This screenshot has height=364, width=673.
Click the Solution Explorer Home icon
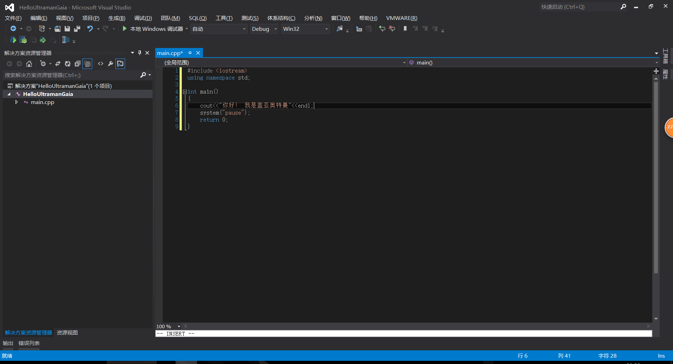click(29, 64)
